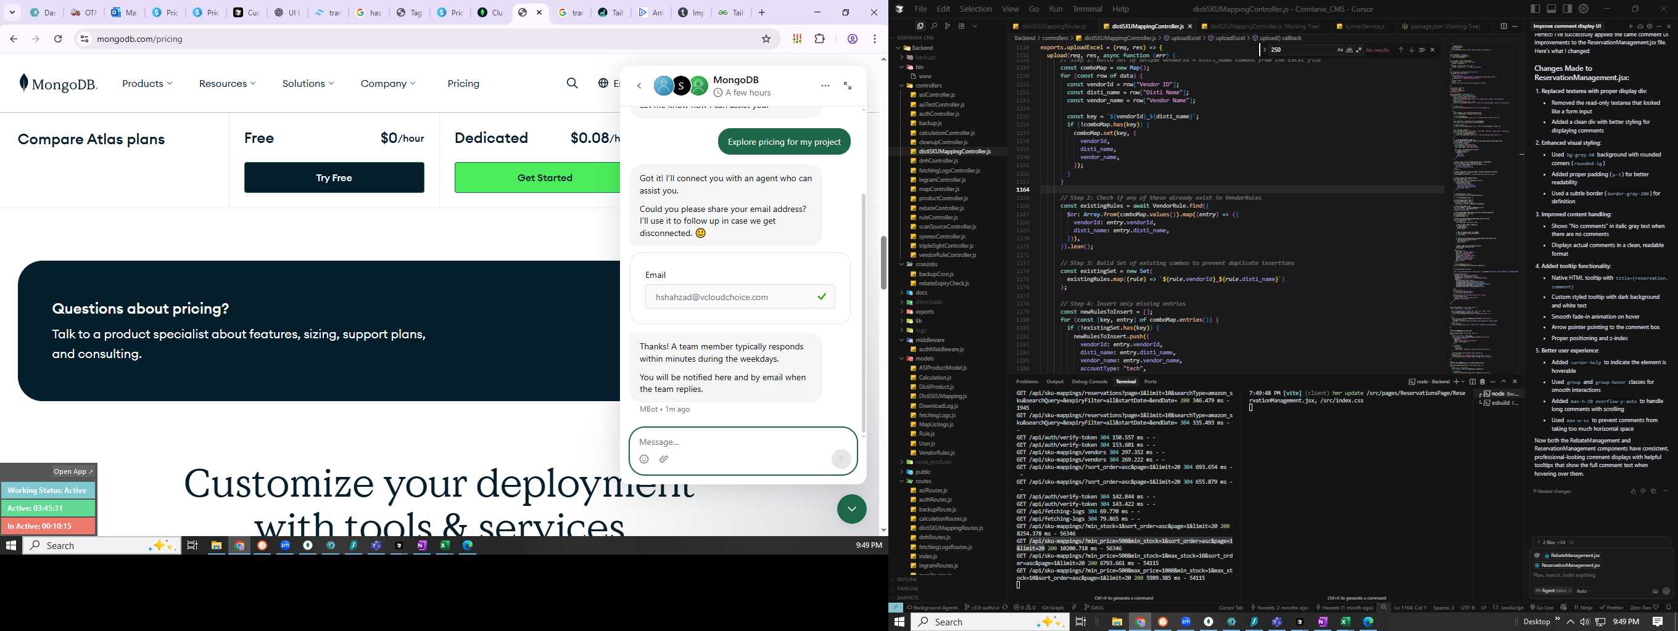Open the chat three-dots options menu
Image resolution: width=1678 pixels, height=631 pixels.
(825, 86)
